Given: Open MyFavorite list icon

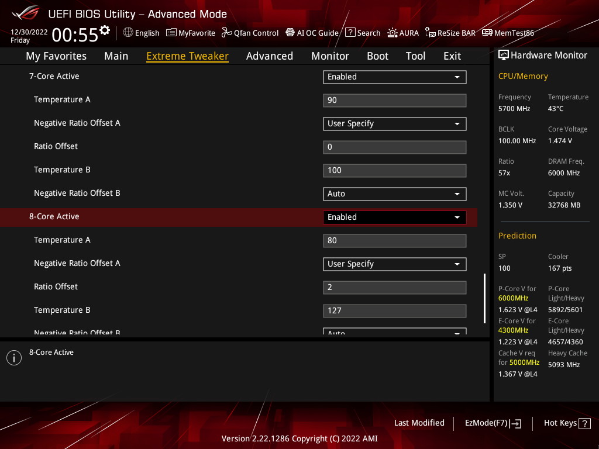Looking at the screenshot, I should (x=171, y=33).
